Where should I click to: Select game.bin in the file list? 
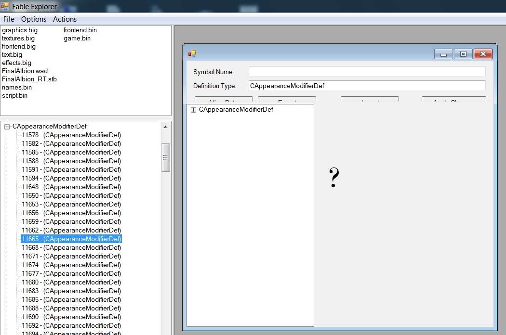pos(77,39)
